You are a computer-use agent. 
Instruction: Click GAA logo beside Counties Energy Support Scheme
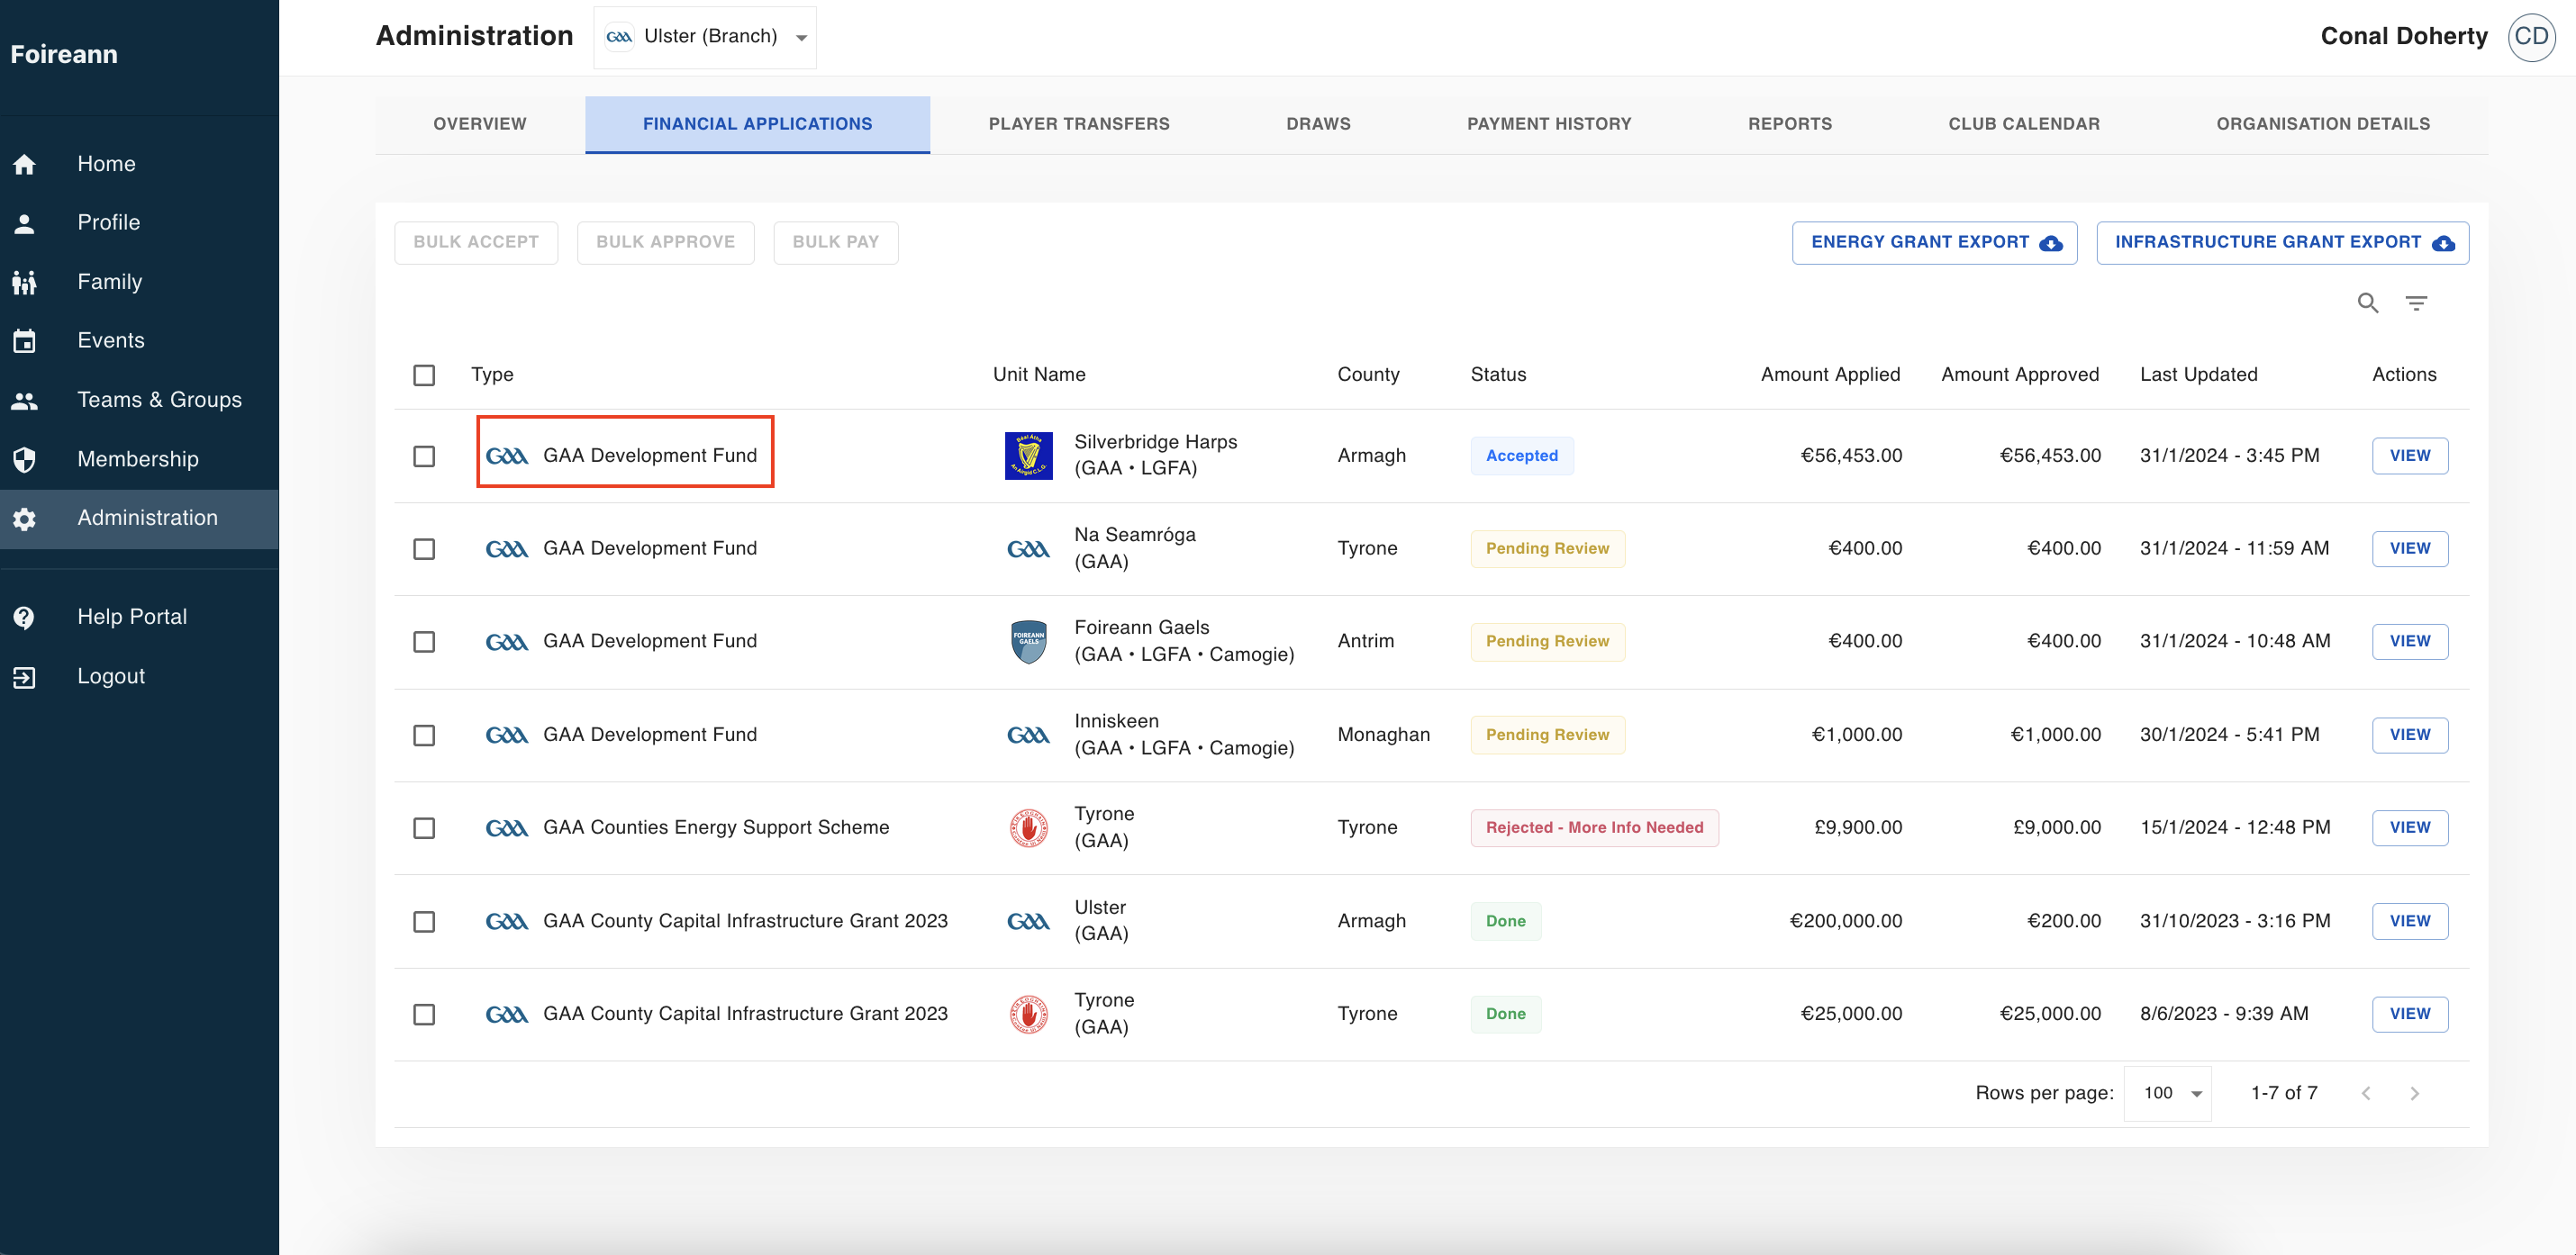(507, 828)
